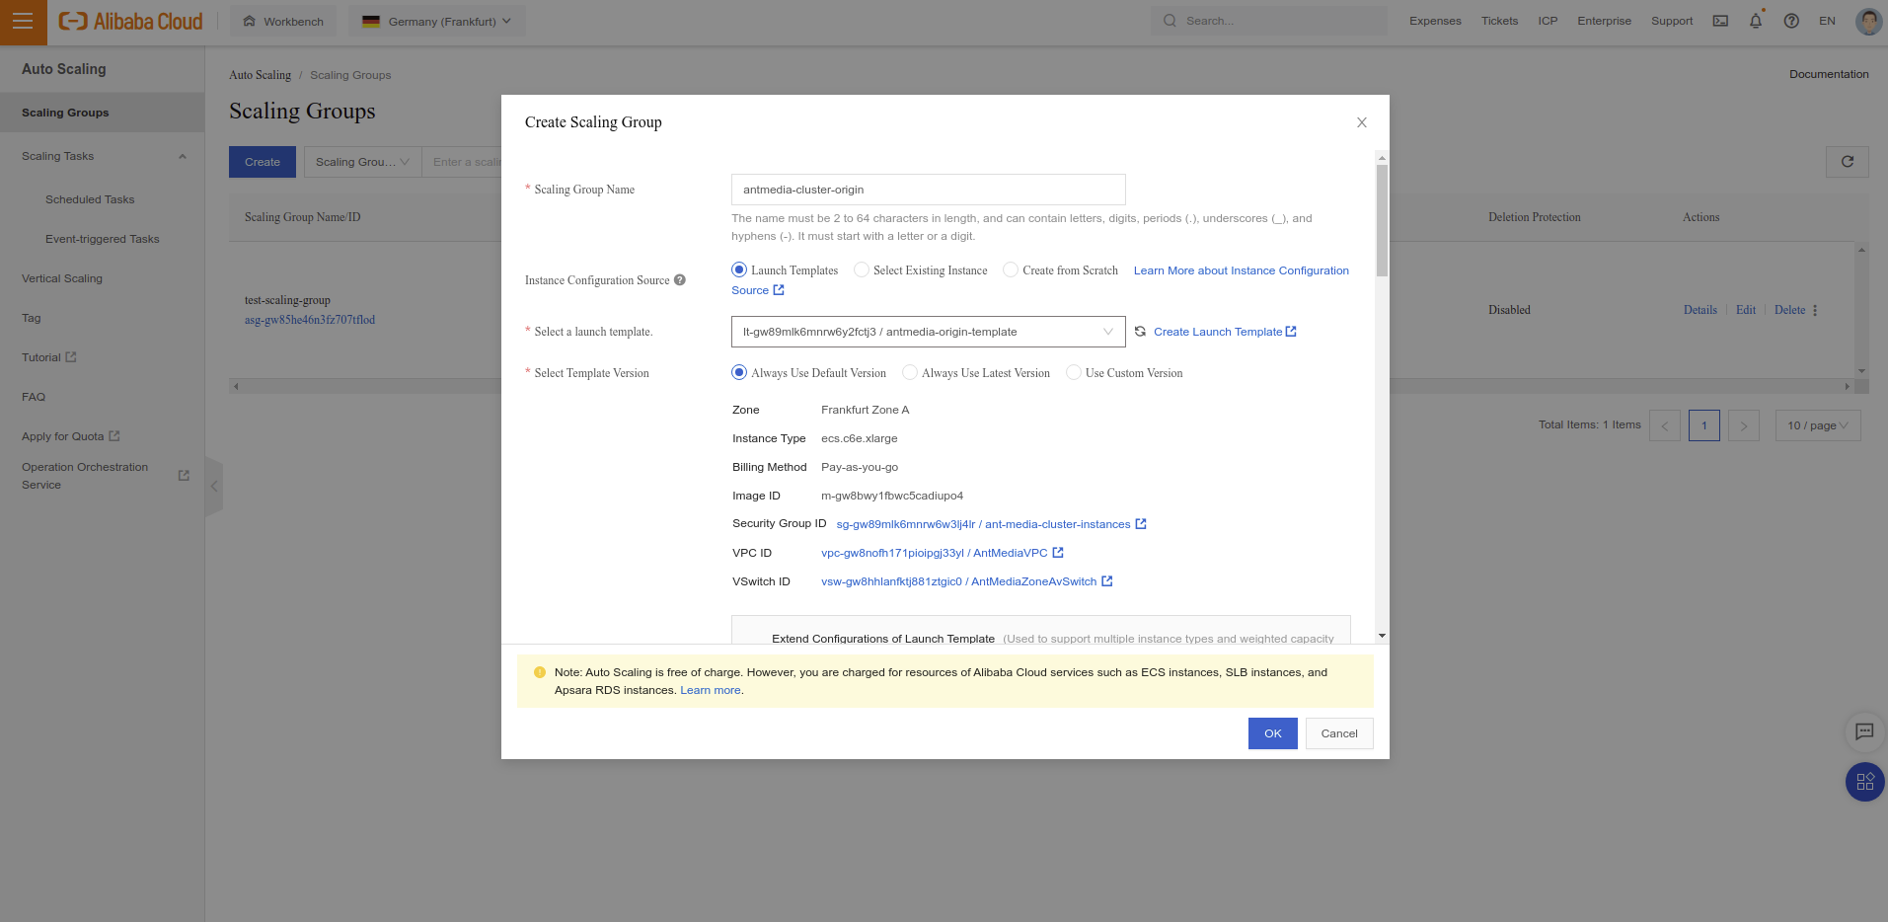
Task: Select Always Use Latest Version
Action: 909,372
